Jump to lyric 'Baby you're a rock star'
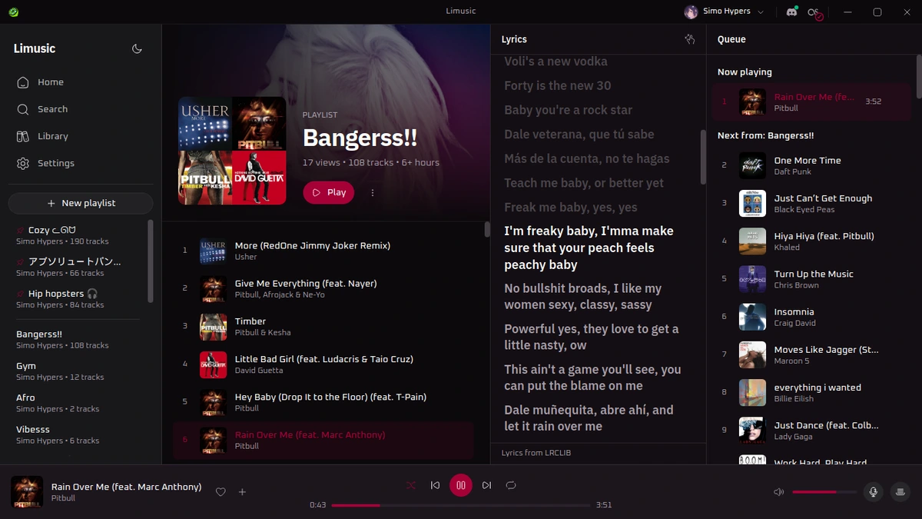Image resolution: width=922 pixels, height=519 pixels. point(569,110)
